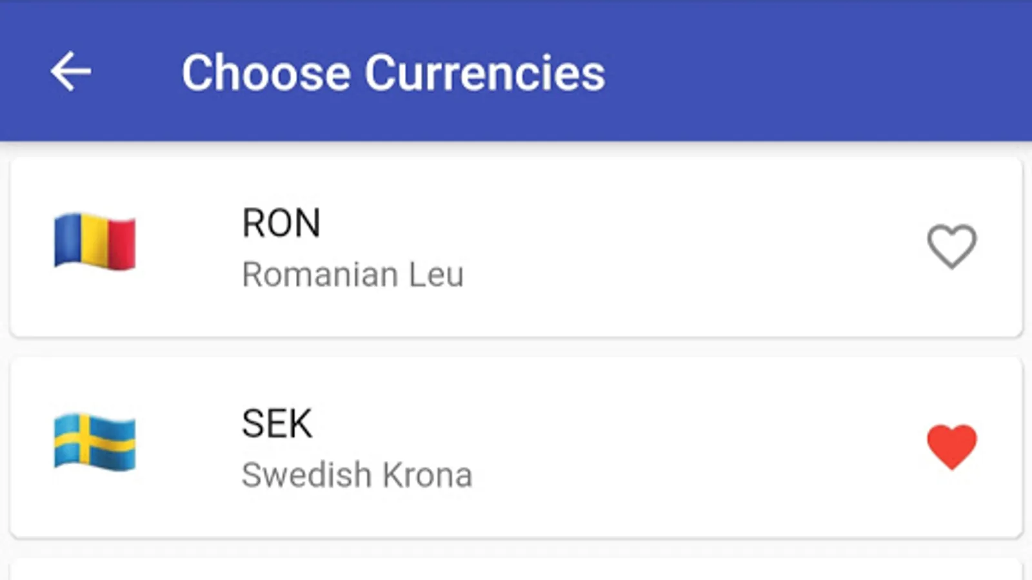Select the SEK currency code
Image resolution: width=1032 pixels, height=580 pixels.
[277, 423]
